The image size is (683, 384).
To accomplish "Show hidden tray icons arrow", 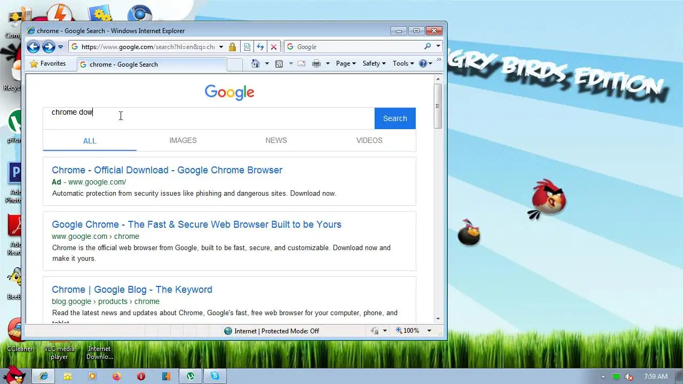I will pos(603,377).
